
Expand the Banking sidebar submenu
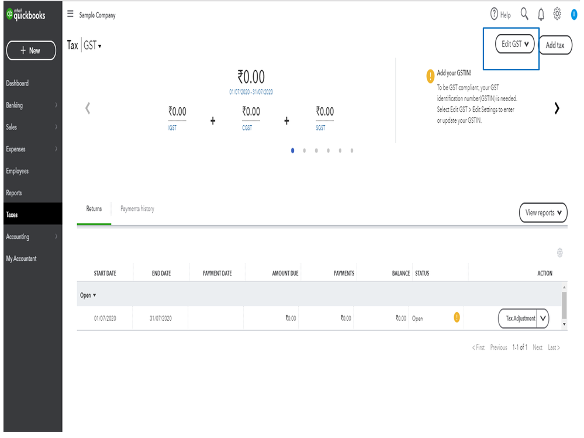tap(56, 105)
